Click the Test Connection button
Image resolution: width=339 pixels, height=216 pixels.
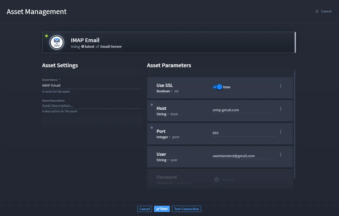tap(187, 209)
